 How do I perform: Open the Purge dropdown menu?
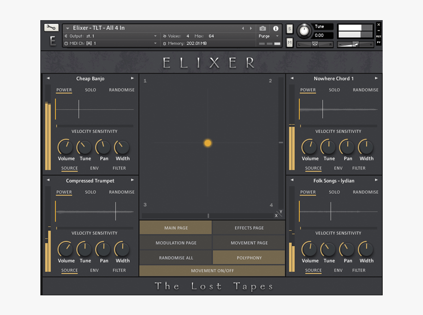(269, 36)
